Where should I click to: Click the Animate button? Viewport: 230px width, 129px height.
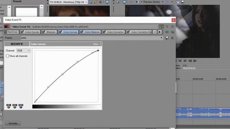tap(13, 123)
